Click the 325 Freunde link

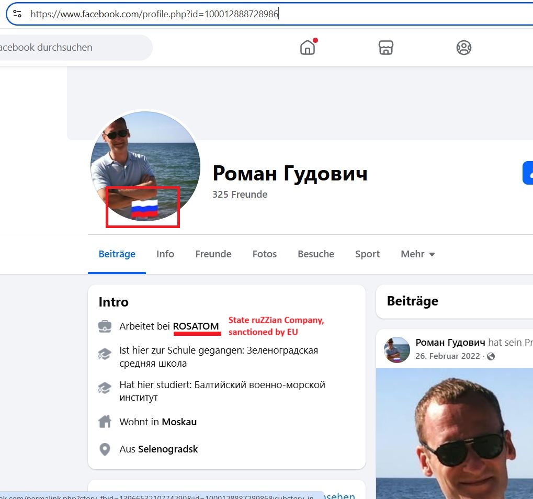(x=240, y=195)
